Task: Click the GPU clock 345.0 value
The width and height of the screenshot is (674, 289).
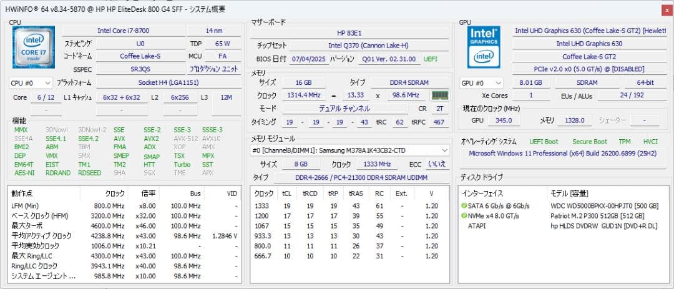Action: [504, 120]
